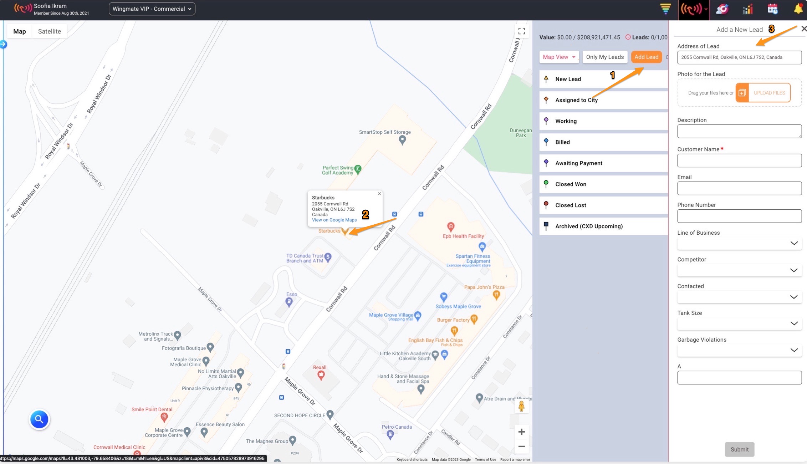Image resolution: width=807 pixels, height=464 pixels.
Task: Close the Starbucks info popup
Action: [x=379, y=194]
